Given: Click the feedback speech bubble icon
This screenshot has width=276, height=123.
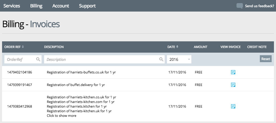Looking at the screenshot, I should 239,6.
